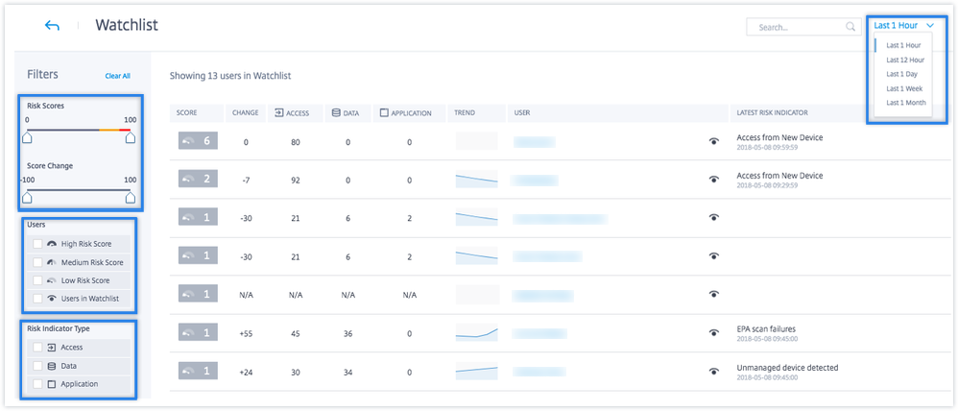
Task: Choose Last 1 Week time period
Action: click(904, 88)
